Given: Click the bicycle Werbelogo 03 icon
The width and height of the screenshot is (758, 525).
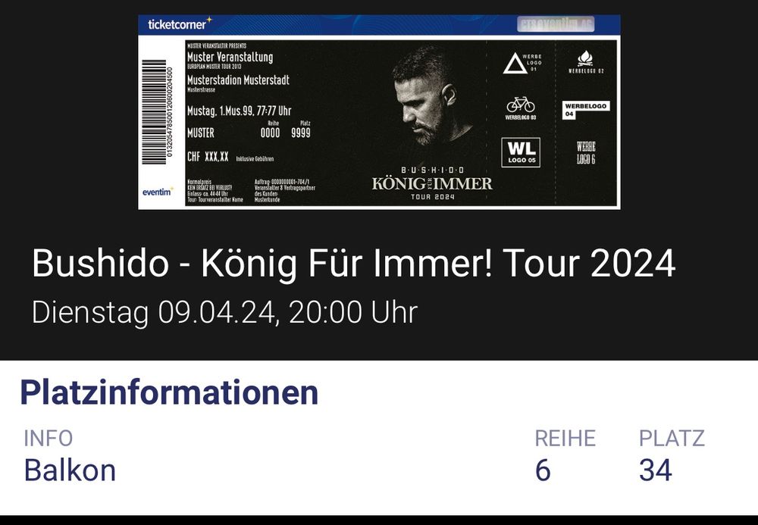Looking at the screenshot, I should (x=521, y=108).
